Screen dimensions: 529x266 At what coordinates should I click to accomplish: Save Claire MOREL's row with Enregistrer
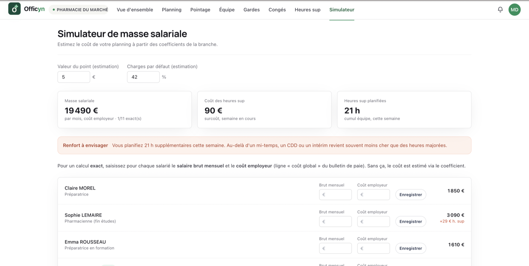coord(411,195)
